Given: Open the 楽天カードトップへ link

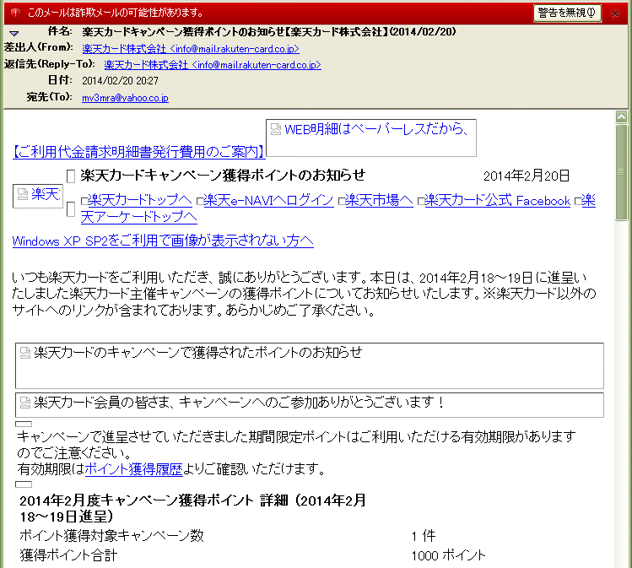Looking at the screenshot, I should (140, 200).
